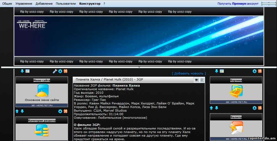Click the Валюта block icon
The image size is (277, 141).
(x=236, y=128)
